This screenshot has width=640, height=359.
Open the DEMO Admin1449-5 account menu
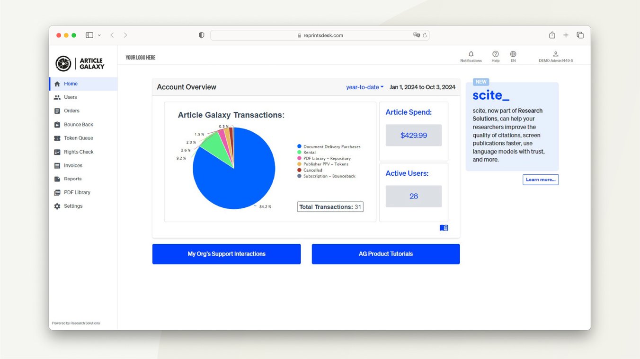[556, 57]
